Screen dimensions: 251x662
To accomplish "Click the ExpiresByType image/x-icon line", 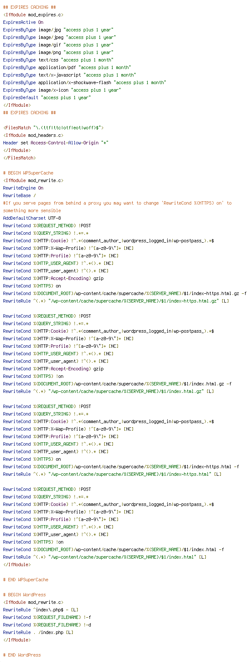I will point(62,90).
